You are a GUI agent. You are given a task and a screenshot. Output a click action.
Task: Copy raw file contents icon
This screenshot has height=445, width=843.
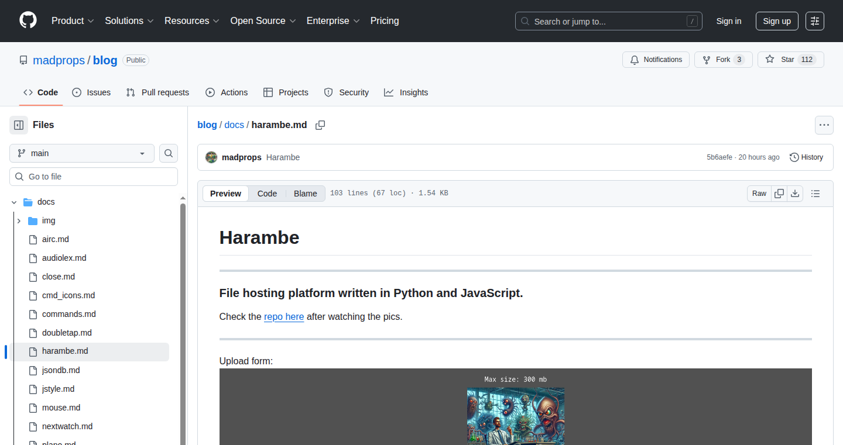tap(779, 194)
